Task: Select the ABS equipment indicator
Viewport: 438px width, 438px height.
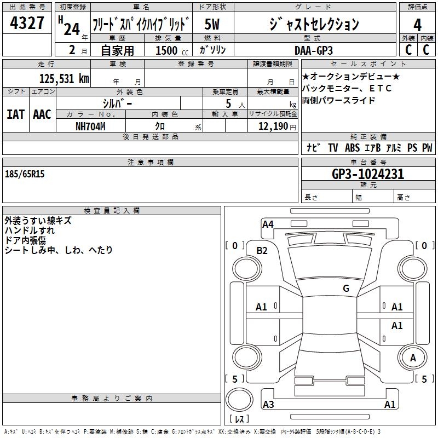Action: [x=351, y=148]
